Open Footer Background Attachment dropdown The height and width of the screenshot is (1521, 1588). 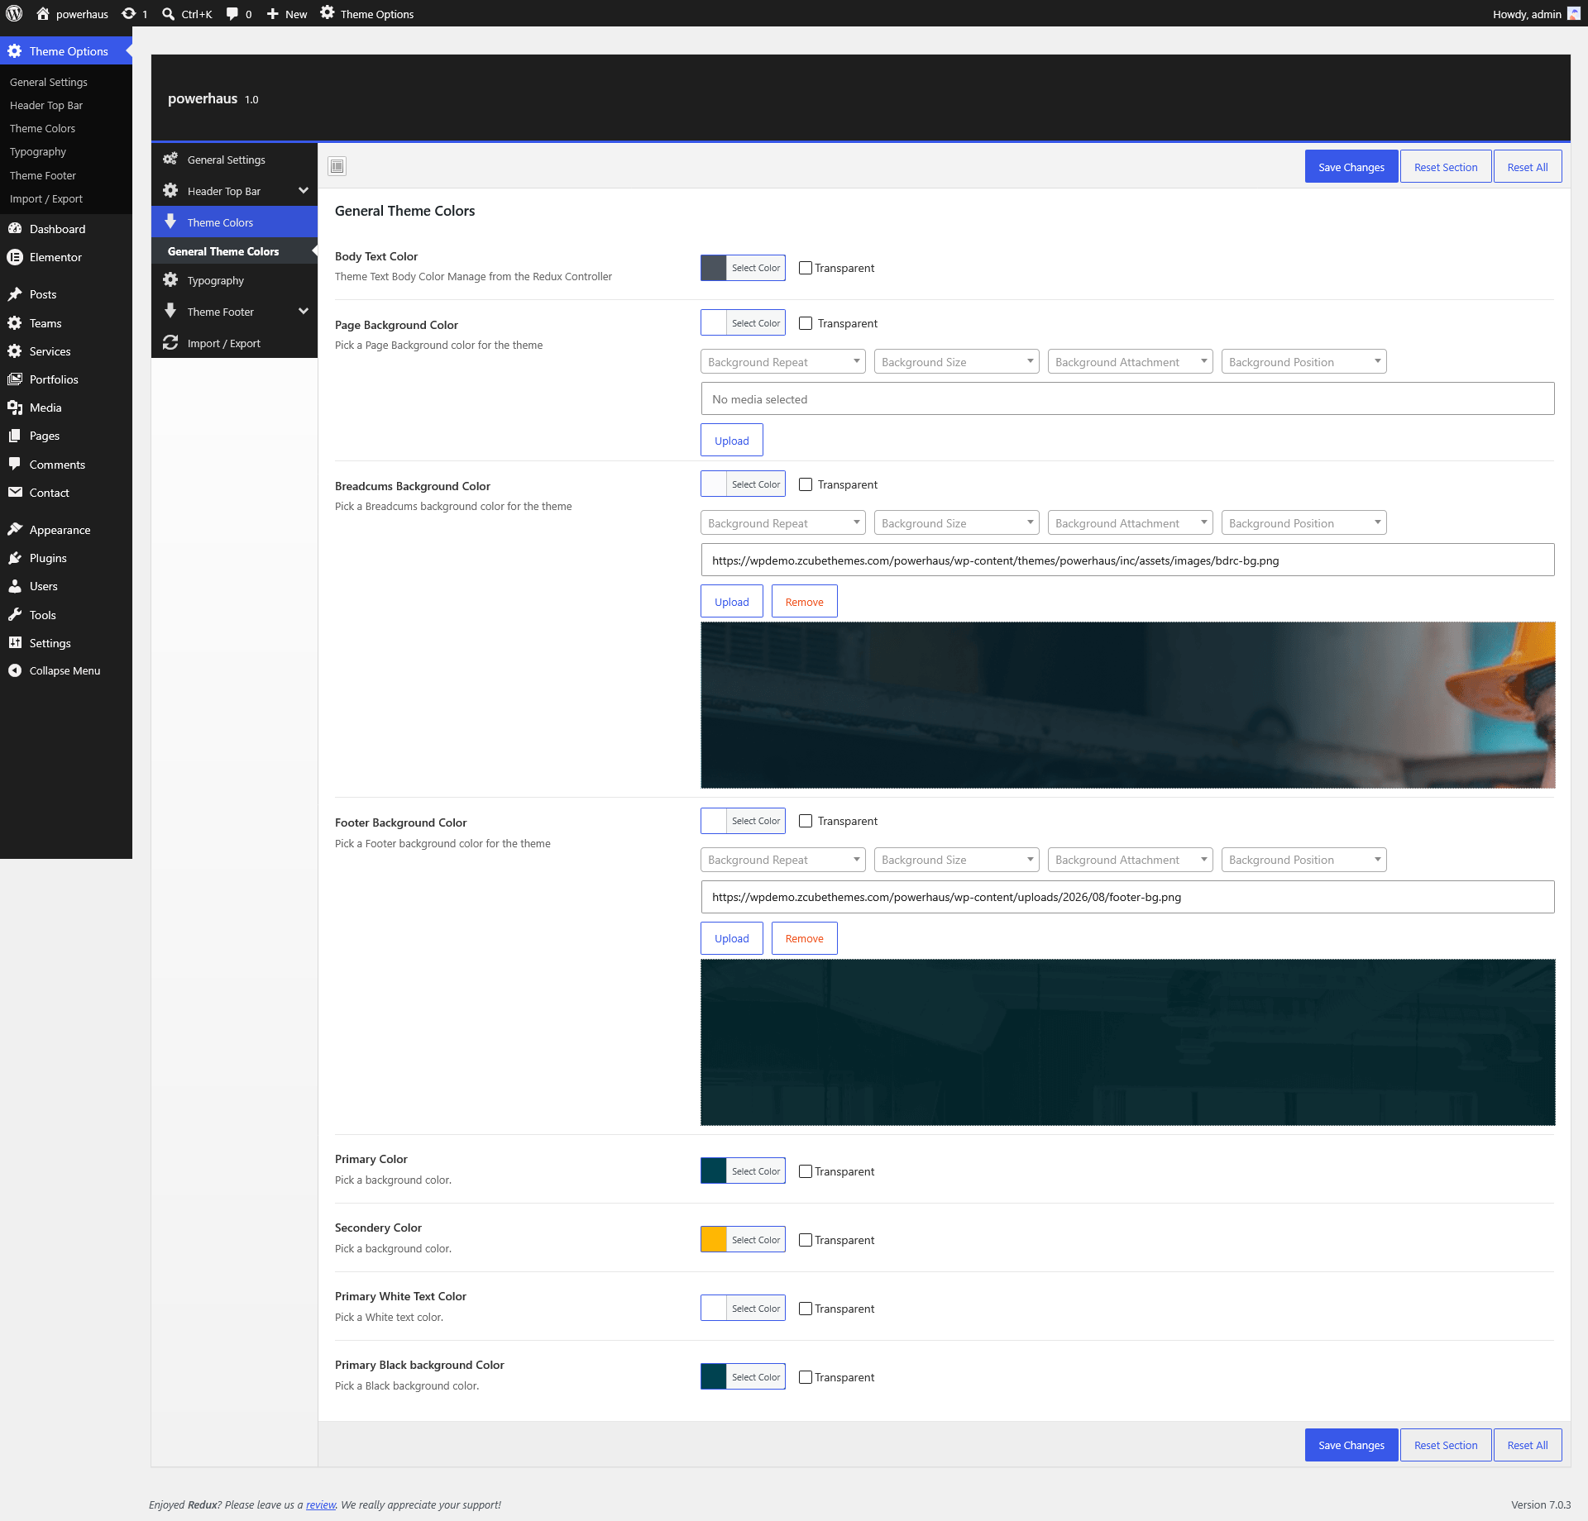click(1131, 860)
